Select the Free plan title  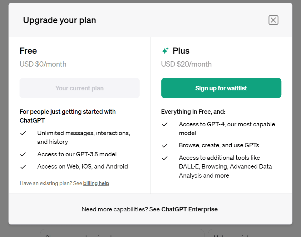(28, 51)
